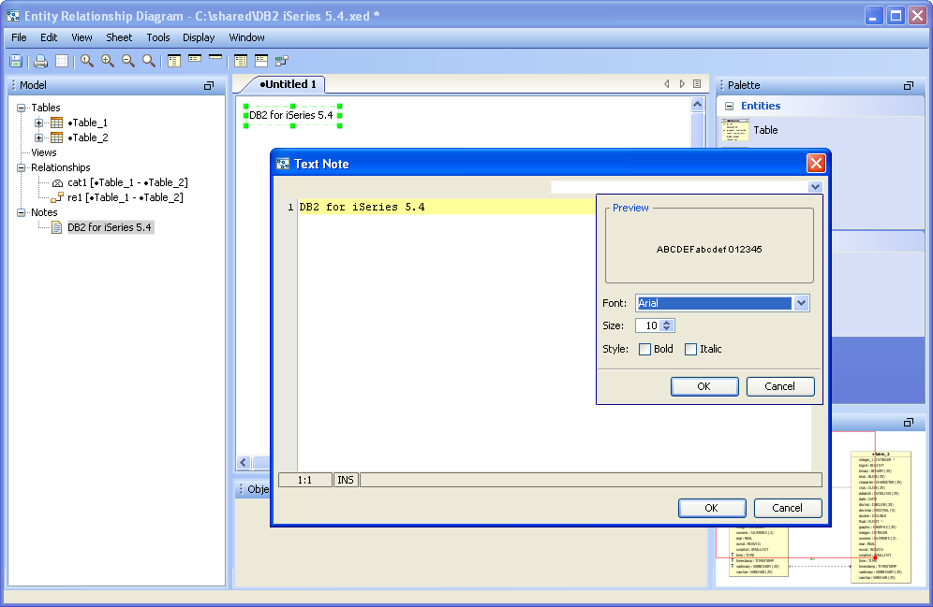Restore the overview panel with its window icon
This screenshot has width=933, height=607.
908,423
